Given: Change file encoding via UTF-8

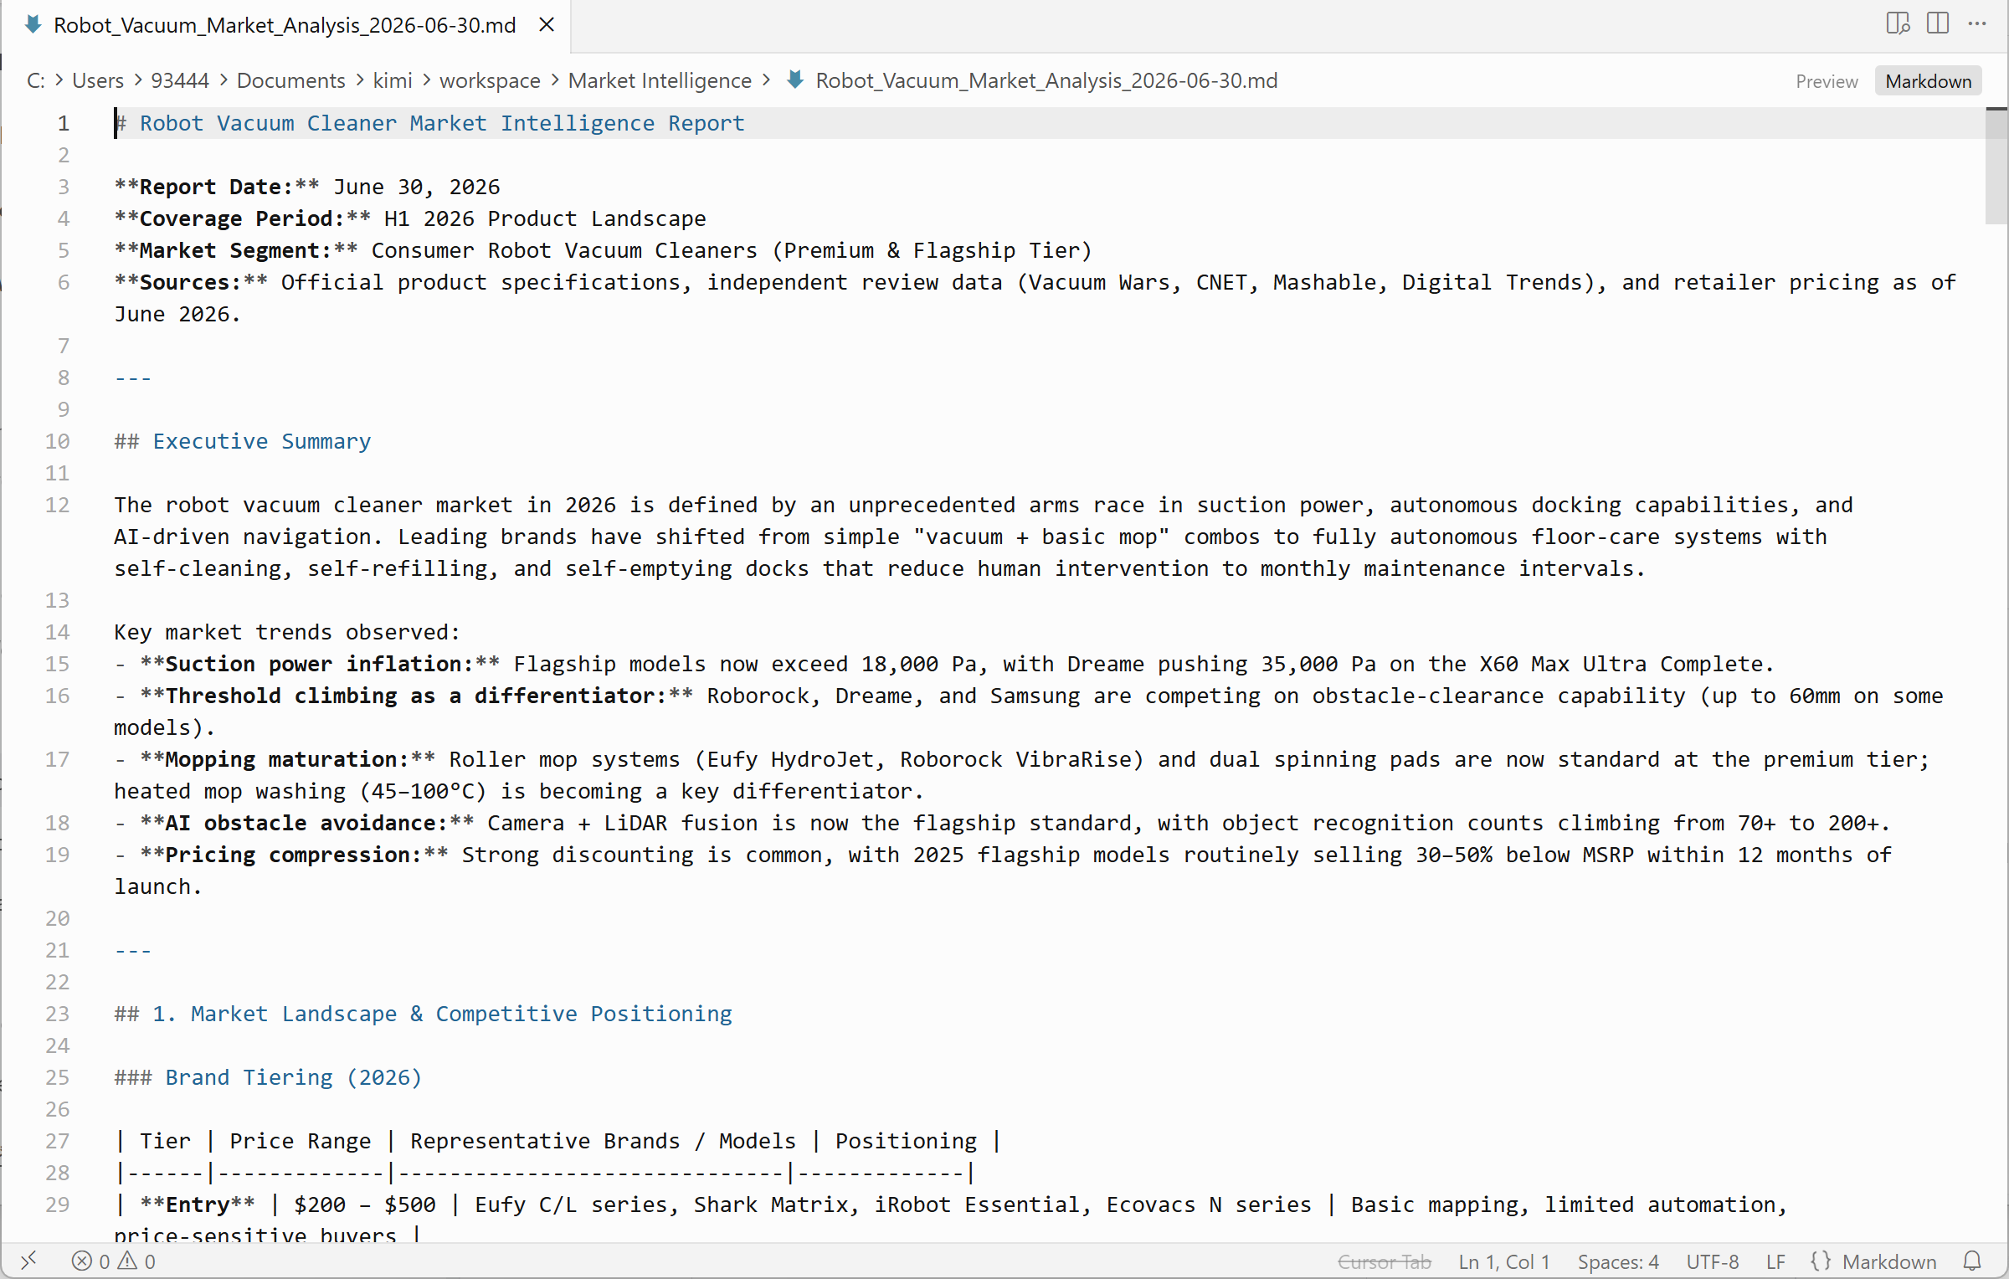Looking at the screenshot, I should 1713,1261.
